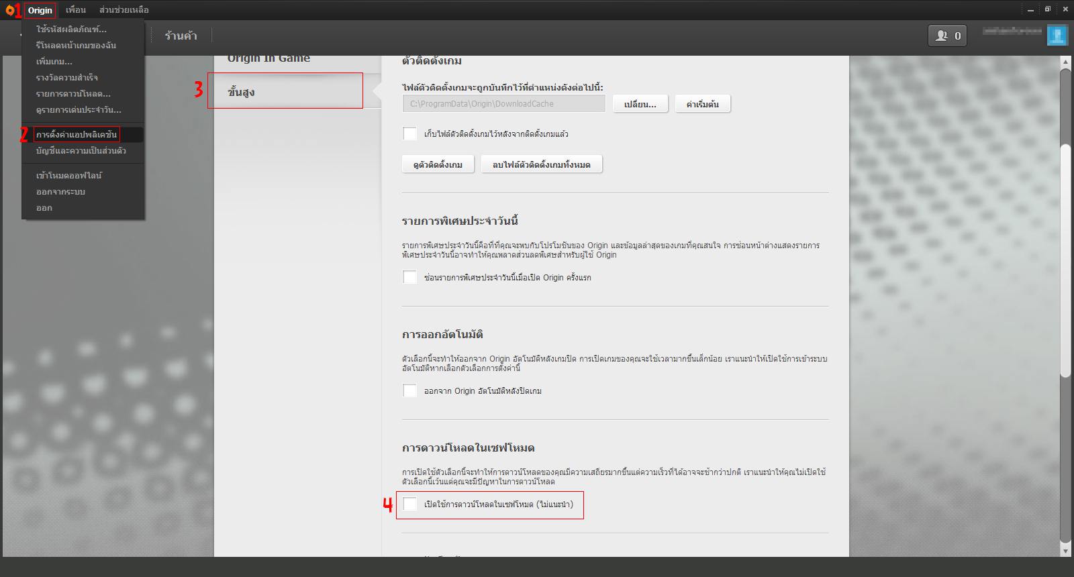The width and height of the screenshot is (1074, 577).
Task: Click the การออกอัตโนมัติ heading
Action: coord(443,334)
